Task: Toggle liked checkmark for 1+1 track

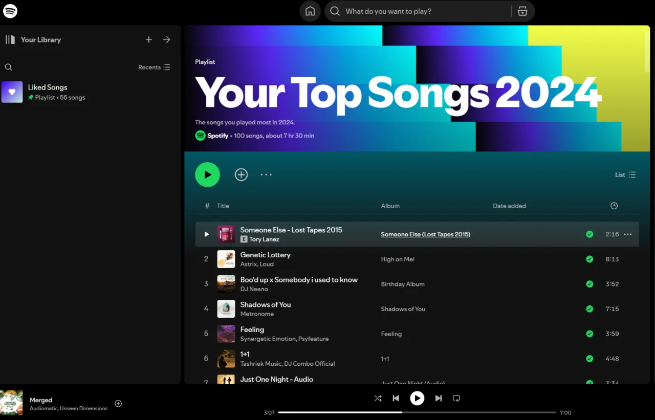Action: tap(589, 359)
